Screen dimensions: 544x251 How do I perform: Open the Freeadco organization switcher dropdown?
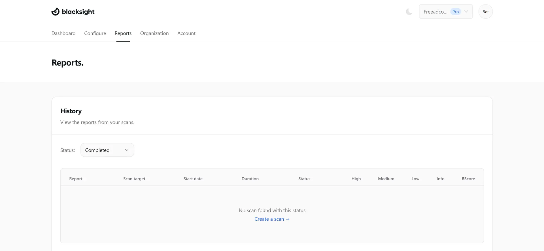(445, 12)
